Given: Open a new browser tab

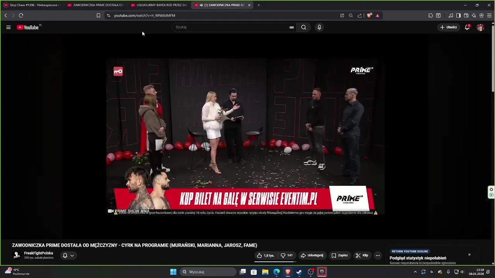Looking at the screenshot, I should 259,5.
